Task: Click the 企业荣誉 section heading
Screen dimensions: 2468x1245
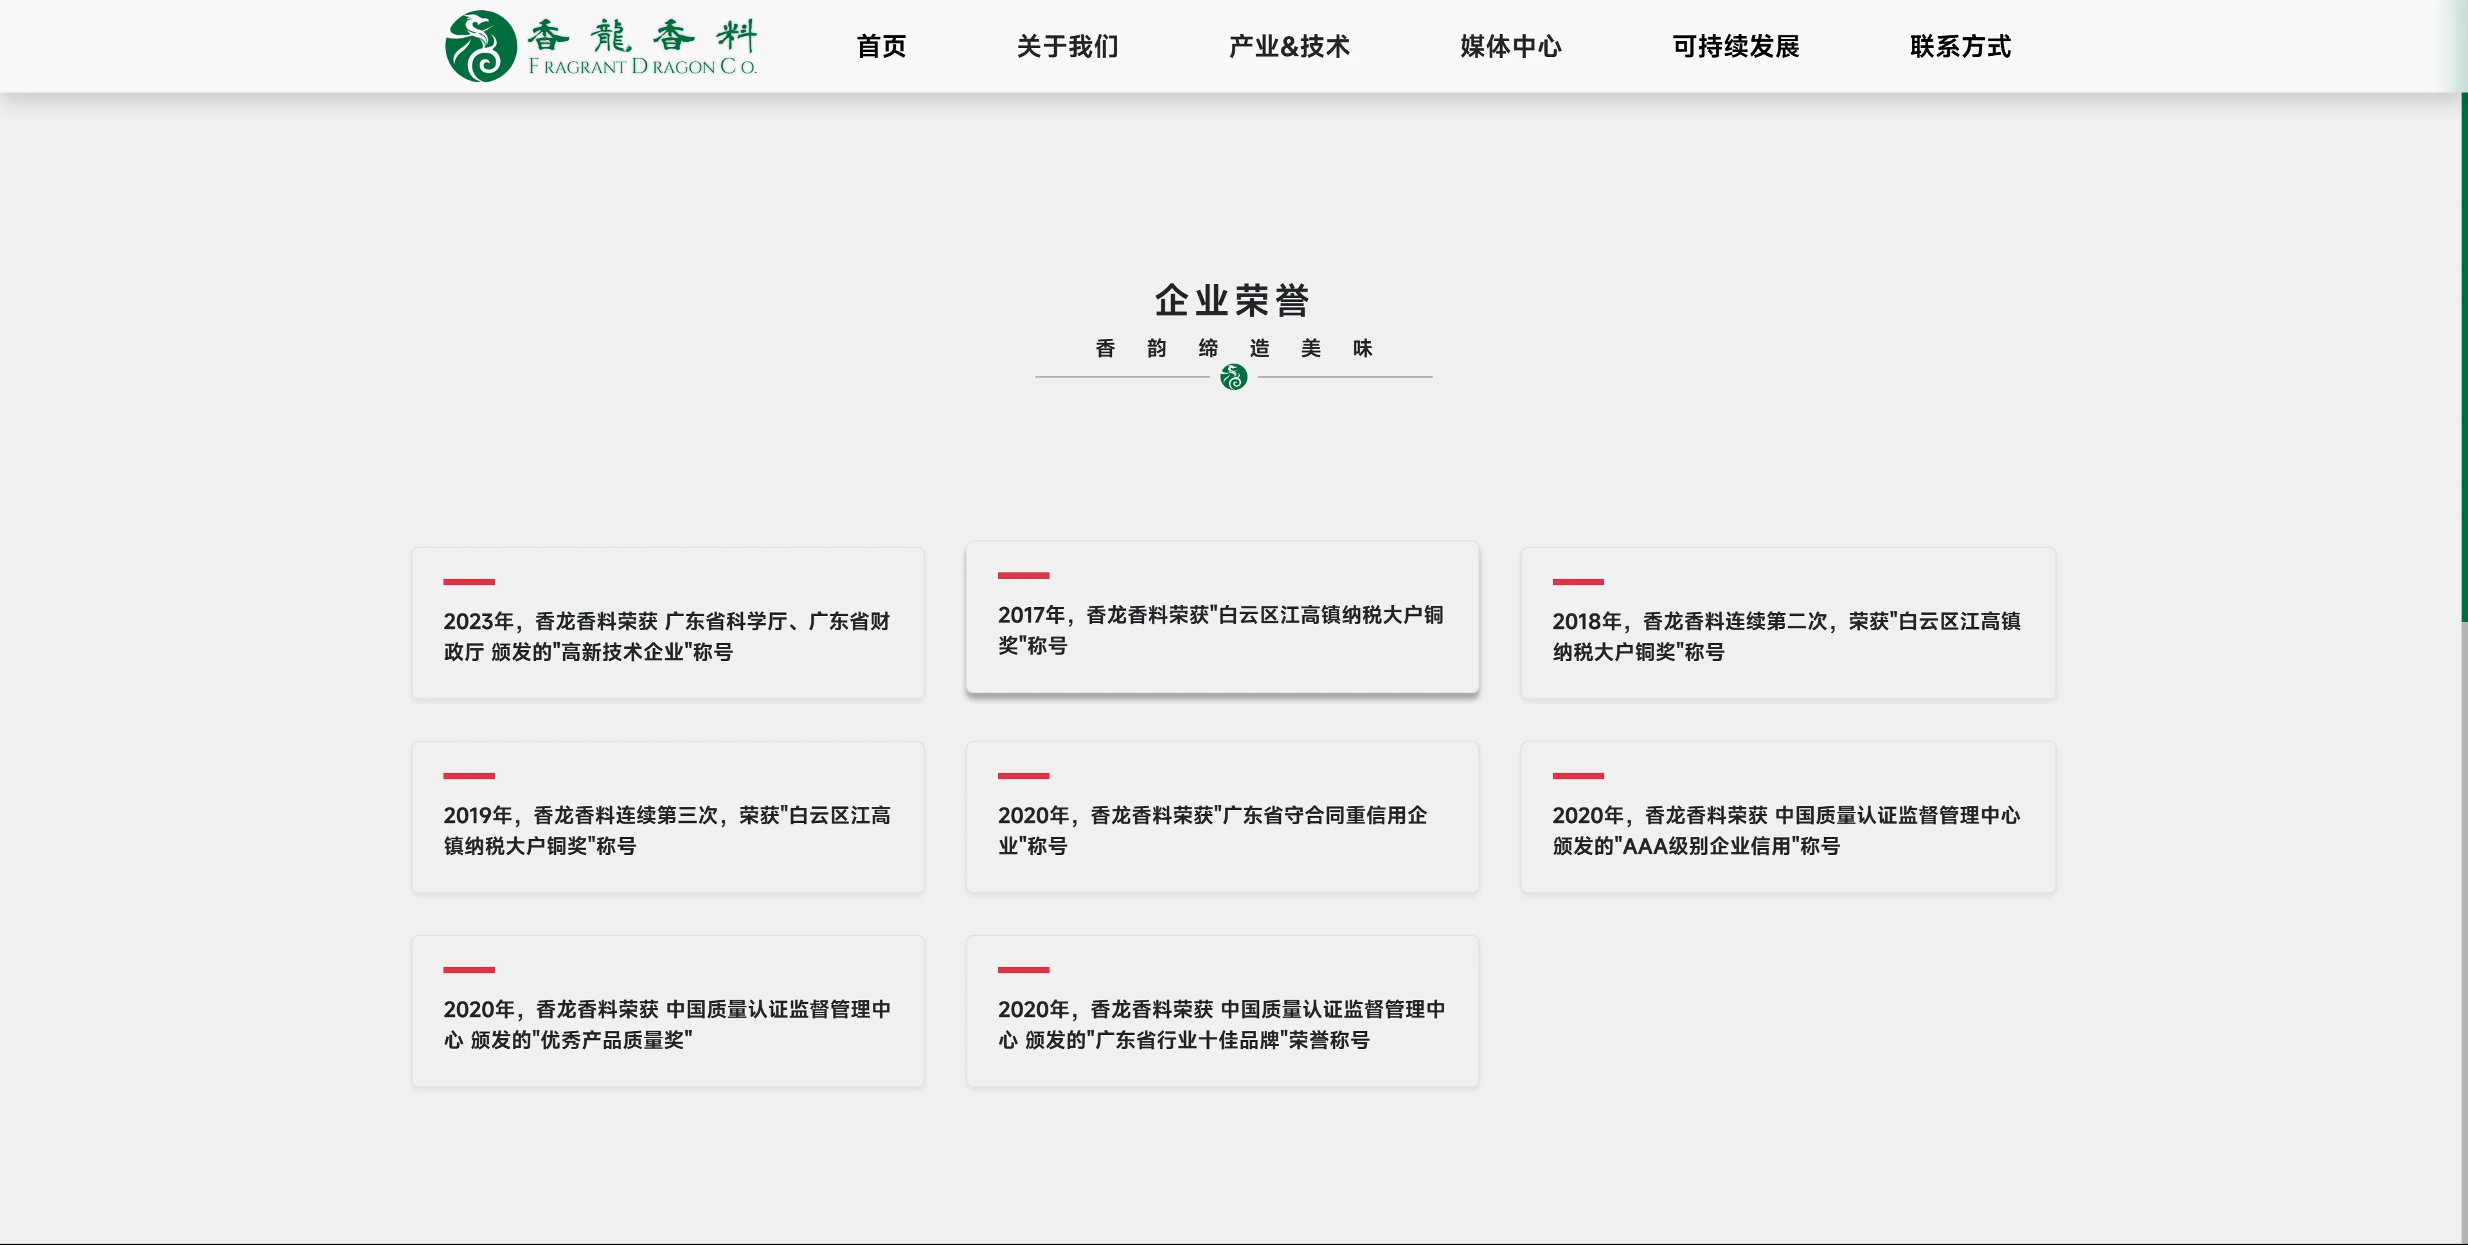Action: [1232, 300]
